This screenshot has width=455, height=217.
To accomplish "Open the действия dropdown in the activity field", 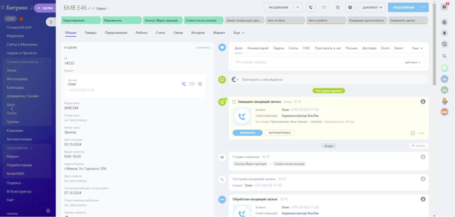I will (x=413, y=62).
